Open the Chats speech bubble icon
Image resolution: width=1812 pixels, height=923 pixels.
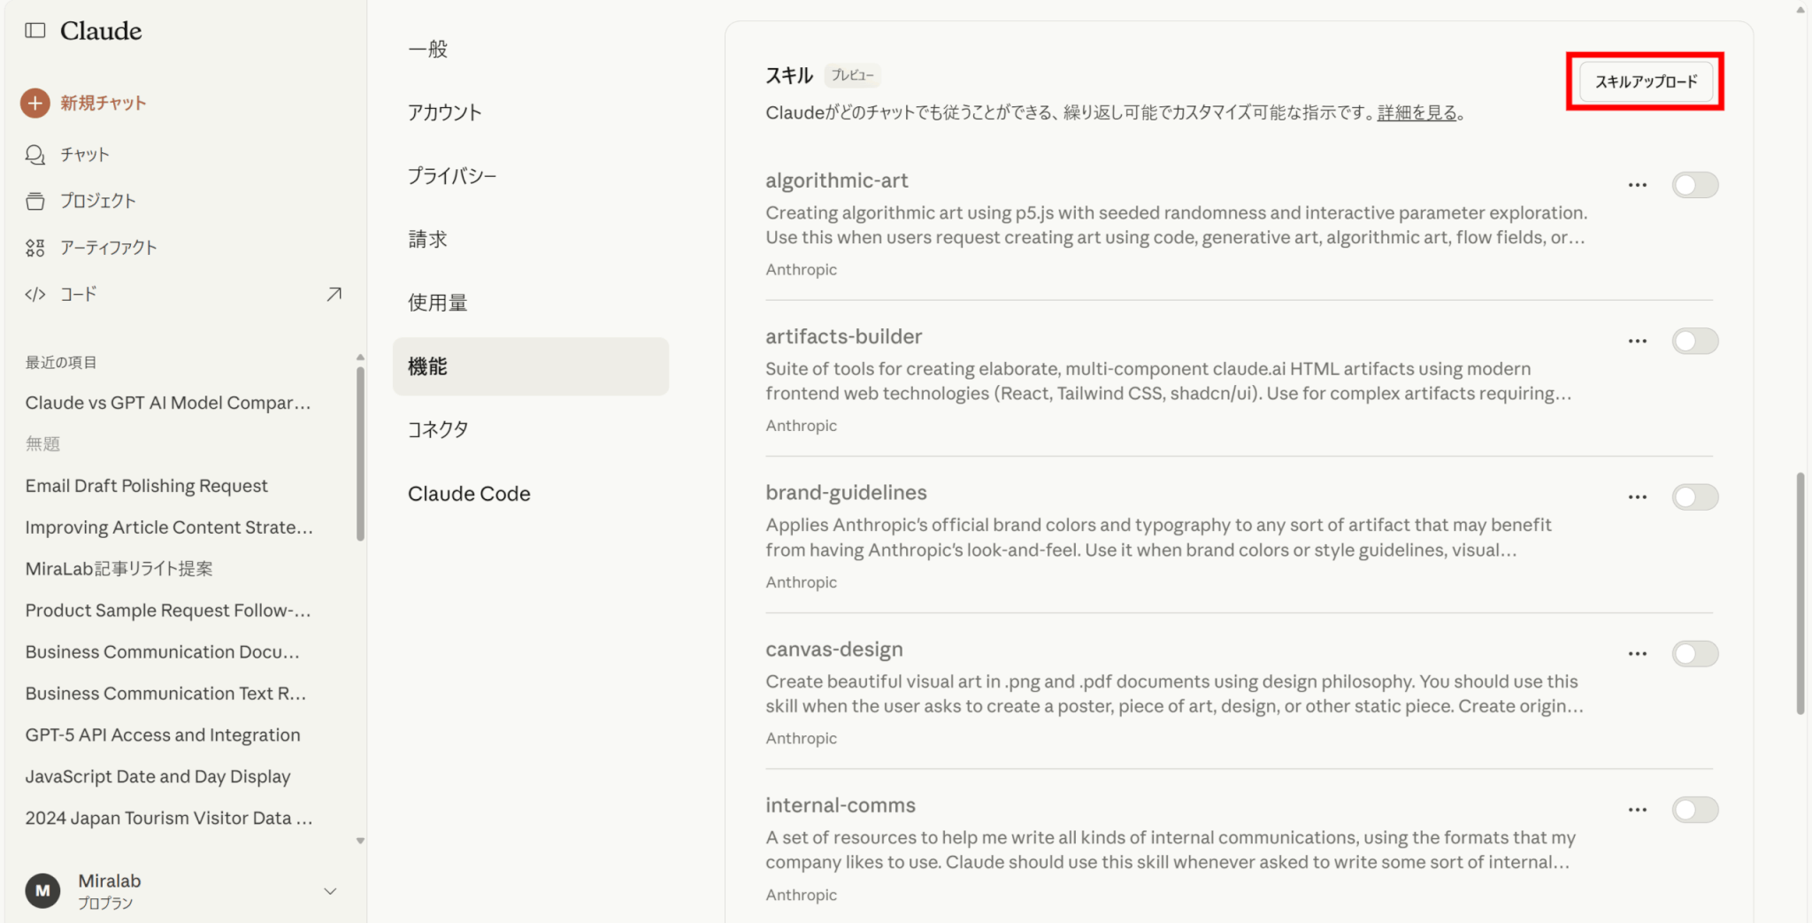[35, 155]
